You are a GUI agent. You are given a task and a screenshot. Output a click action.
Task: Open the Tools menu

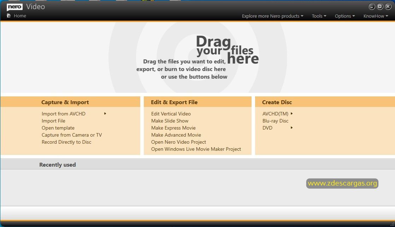coord(319,16)
